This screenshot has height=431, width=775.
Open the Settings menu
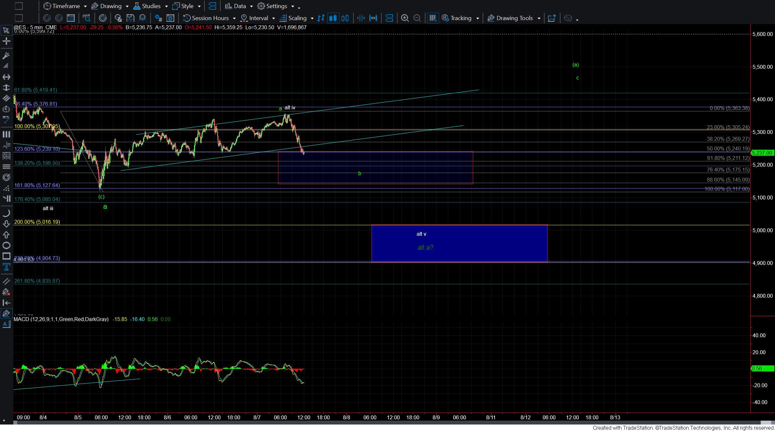tap(276, 6)
